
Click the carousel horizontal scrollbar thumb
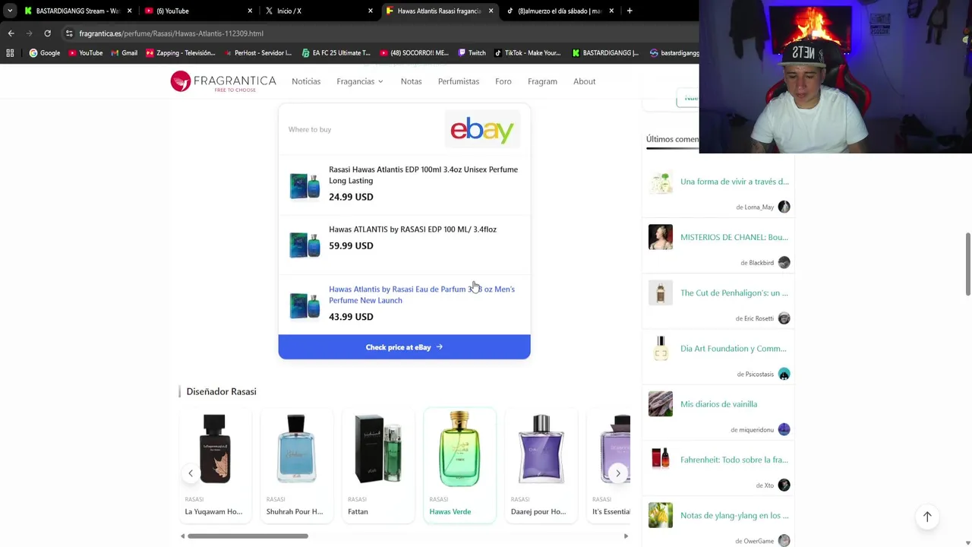[x=248, y=536]
